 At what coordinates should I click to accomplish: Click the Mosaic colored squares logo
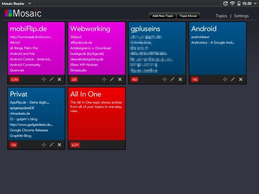tap(8, 13)
